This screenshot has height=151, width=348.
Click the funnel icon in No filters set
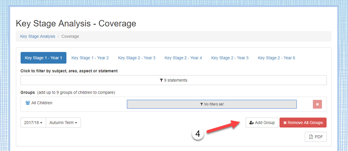(x=202, y=104)
